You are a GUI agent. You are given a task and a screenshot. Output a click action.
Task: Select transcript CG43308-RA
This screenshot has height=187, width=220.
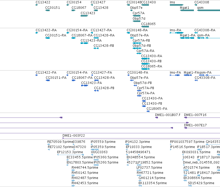click(x=196, y=33)
